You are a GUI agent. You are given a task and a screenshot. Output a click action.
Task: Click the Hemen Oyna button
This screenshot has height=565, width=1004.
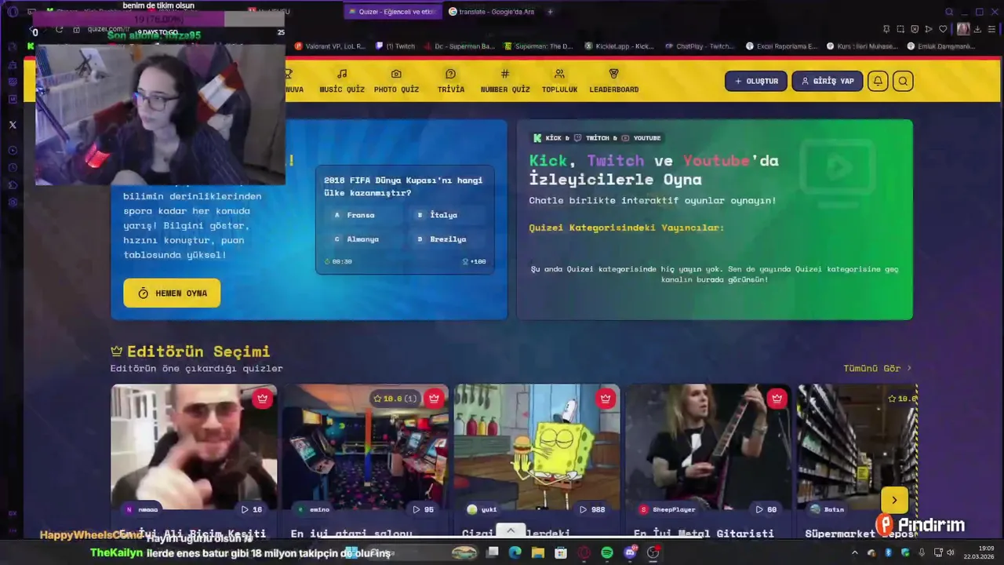tap(172, 293)
